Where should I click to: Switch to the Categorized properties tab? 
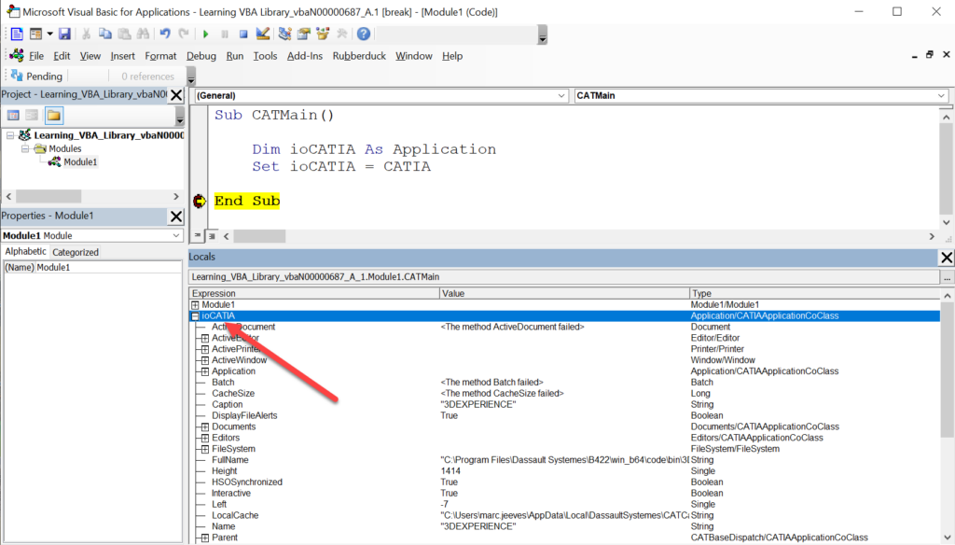click(76, 252)
